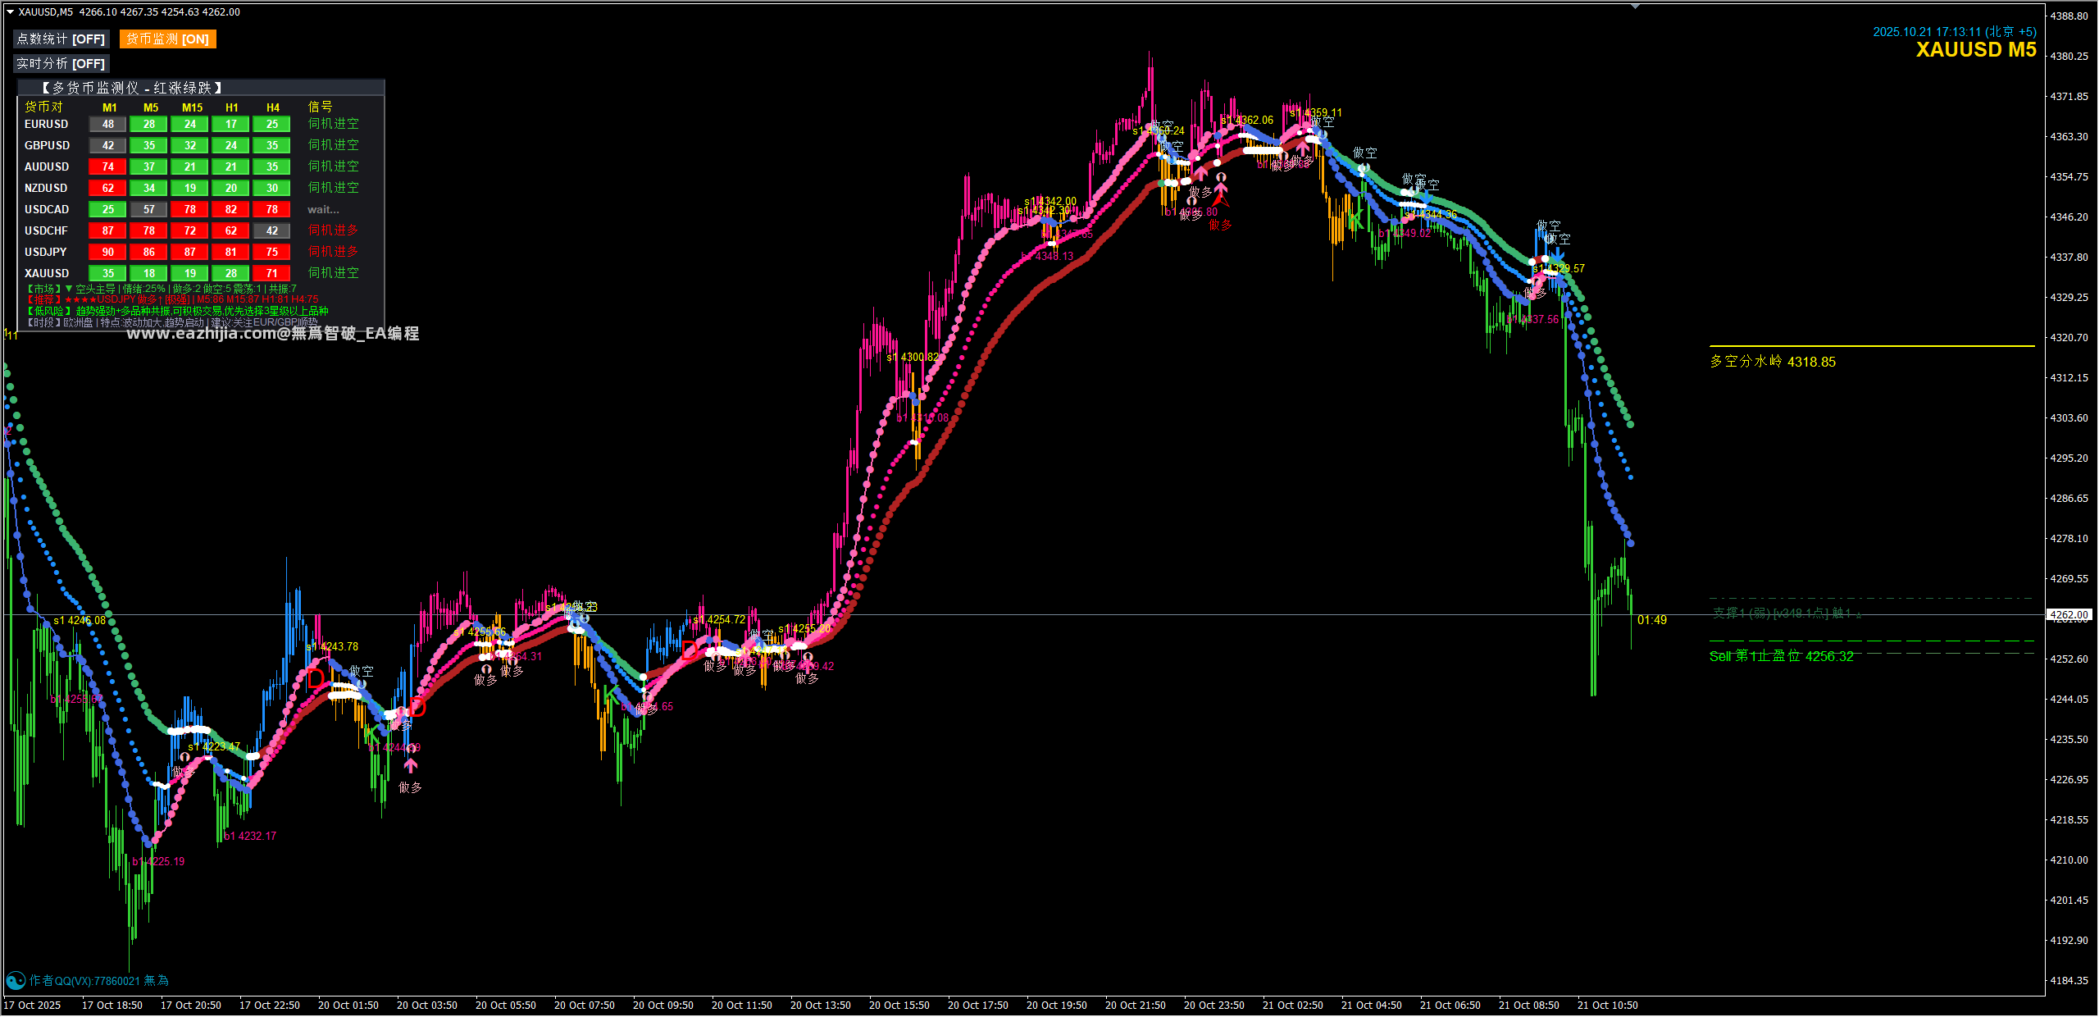Click the M15 column header

pos(192,108)
